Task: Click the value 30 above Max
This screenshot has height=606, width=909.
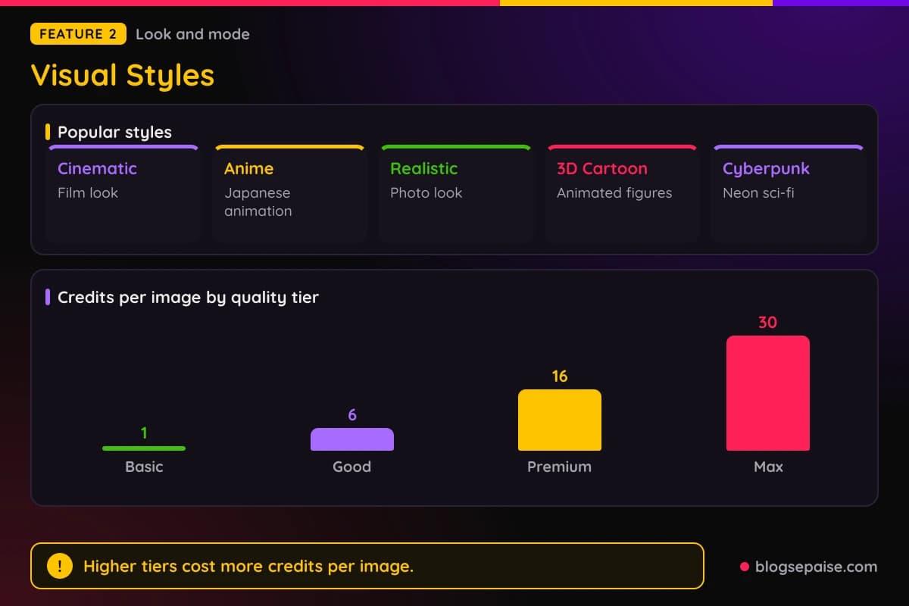Action: click(767, 323)
